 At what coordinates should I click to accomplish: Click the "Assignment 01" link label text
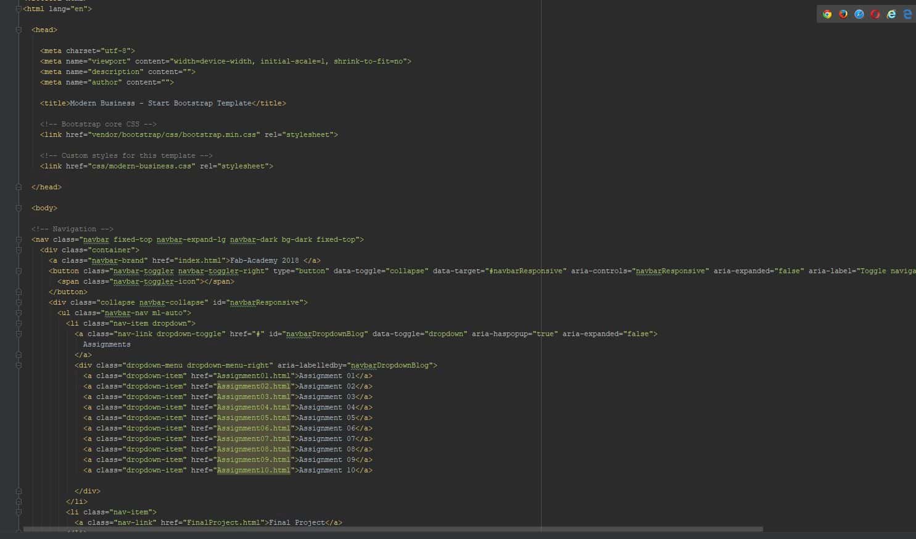click(x=327, y=376)
